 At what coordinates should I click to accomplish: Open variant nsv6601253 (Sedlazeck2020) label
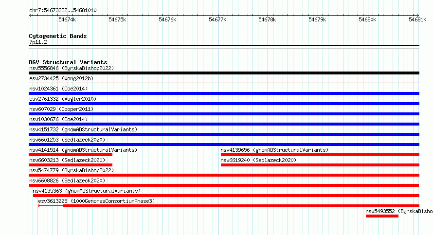tap(67, 140)
